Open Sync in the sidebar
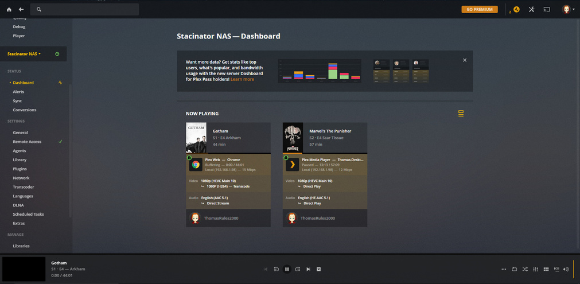 [17, 101]
